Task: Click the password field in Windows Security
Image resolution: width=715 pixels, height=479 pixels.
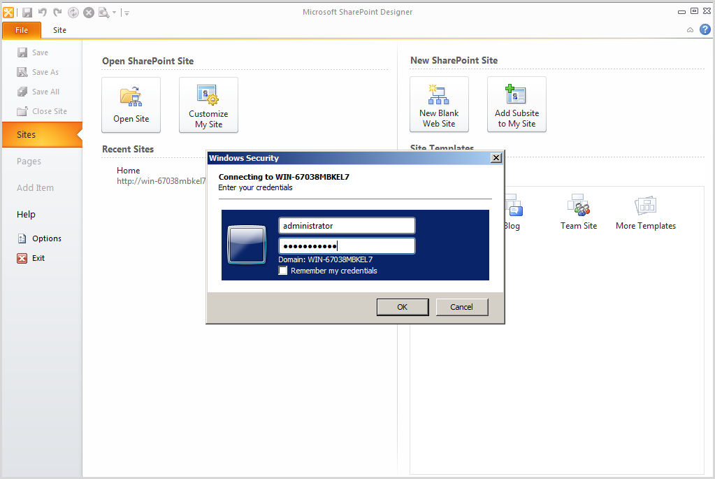Action: pyautogui.click(x=347, y=246)
